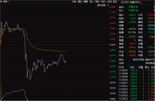Open the 叠加 overlay option
Screen dimensions: 155x101
[x=80, y=2]
